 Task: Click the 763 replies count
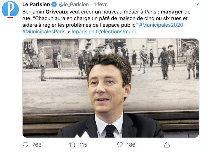[x=37, y=145]
